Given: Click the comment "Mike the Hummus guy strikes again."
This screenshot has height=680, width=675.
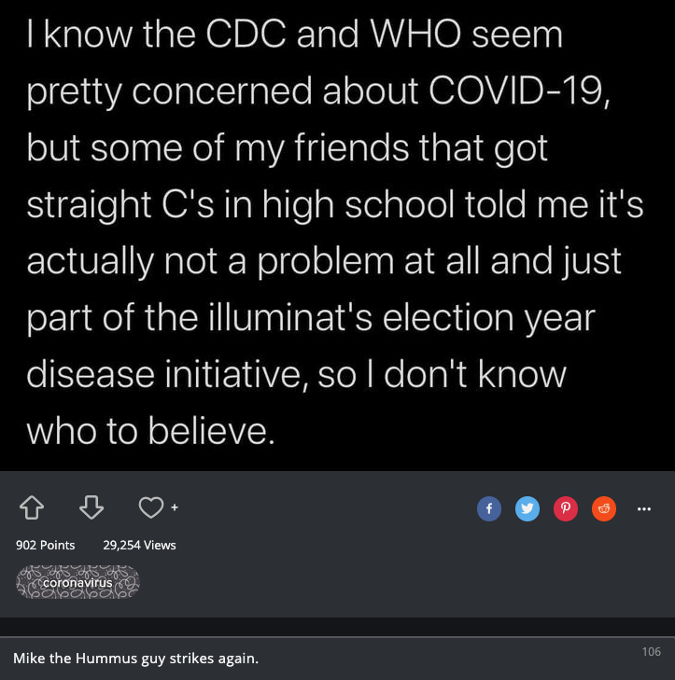Looking at the screenshot, I should coord(135,659).
